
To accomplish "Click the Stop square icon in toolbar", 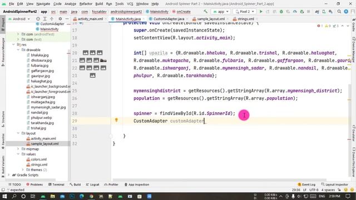I will coord(308,11).
